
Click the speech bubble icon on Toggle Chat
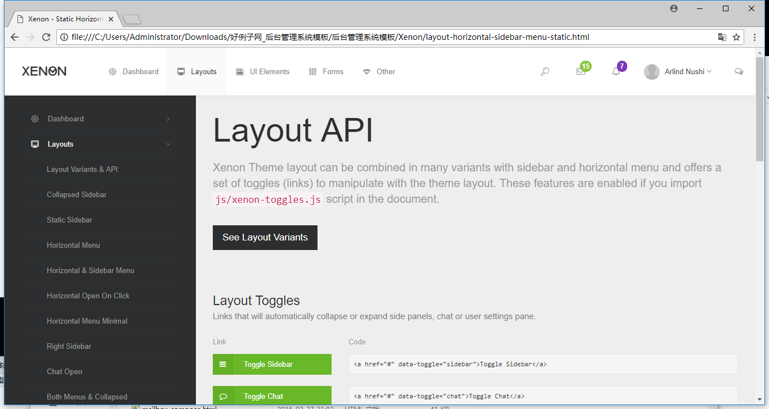coord(223,397)
